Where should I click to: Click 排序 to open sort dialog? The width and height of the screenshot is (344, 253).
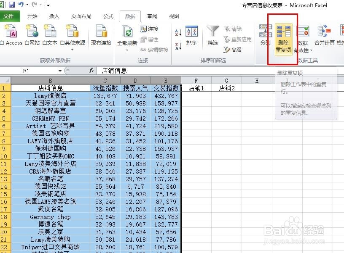[192, 36]
